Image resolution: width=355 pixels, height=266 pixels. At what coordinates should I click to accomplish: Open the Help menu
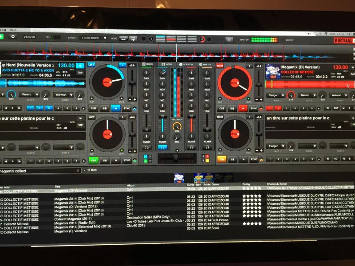[x=13, y=30]
